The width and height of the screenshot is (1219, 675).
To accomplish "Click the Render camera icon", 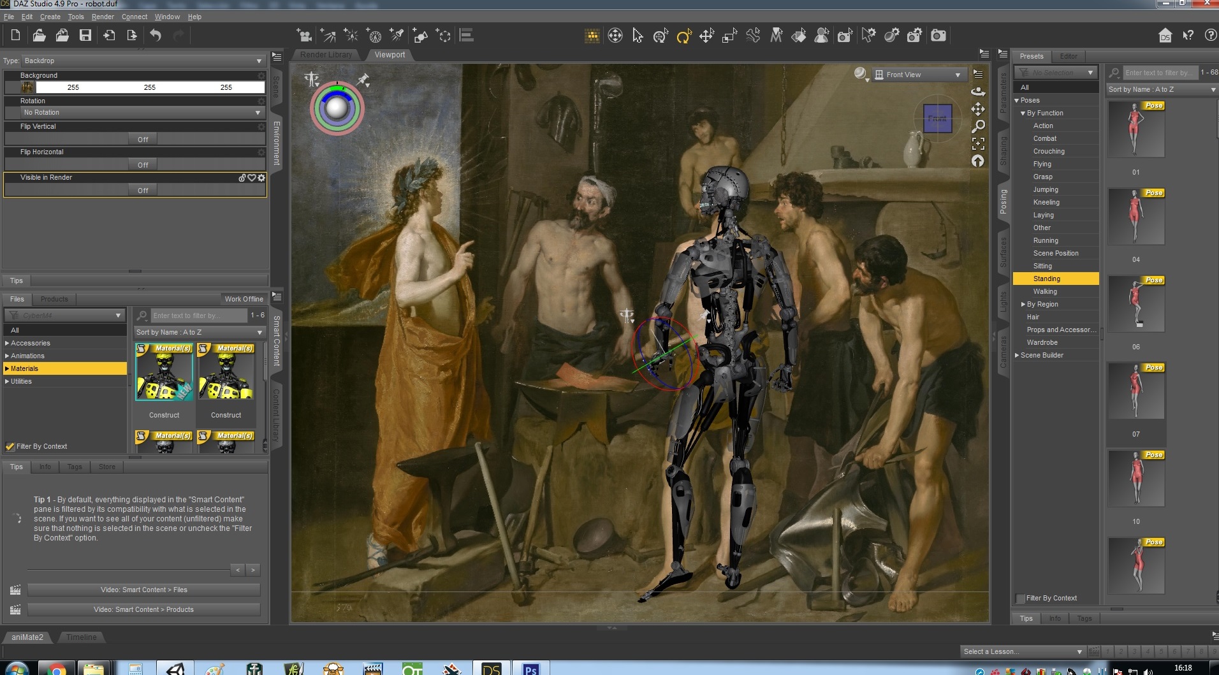I will (938, 36).
